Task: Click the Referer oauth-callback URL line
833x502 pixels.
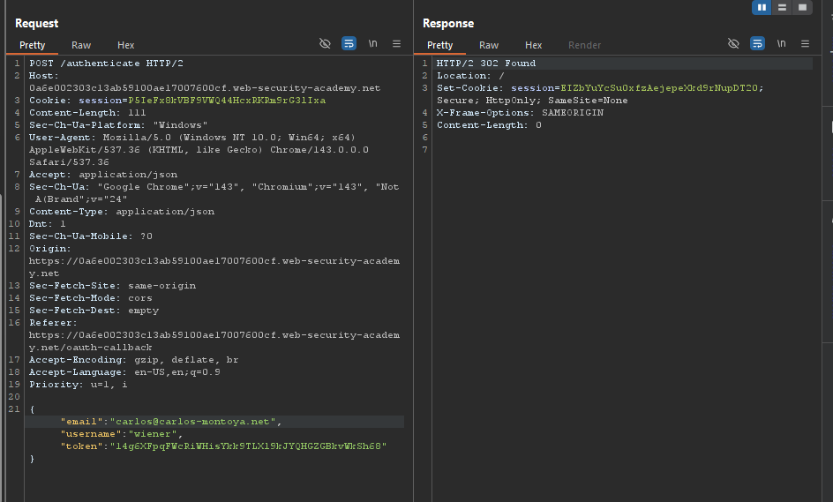Action: tap(214, 341)
